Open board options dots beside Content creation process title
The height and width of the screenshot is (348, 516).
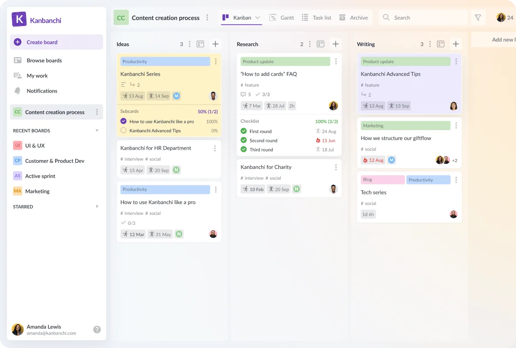coord(207,18)
